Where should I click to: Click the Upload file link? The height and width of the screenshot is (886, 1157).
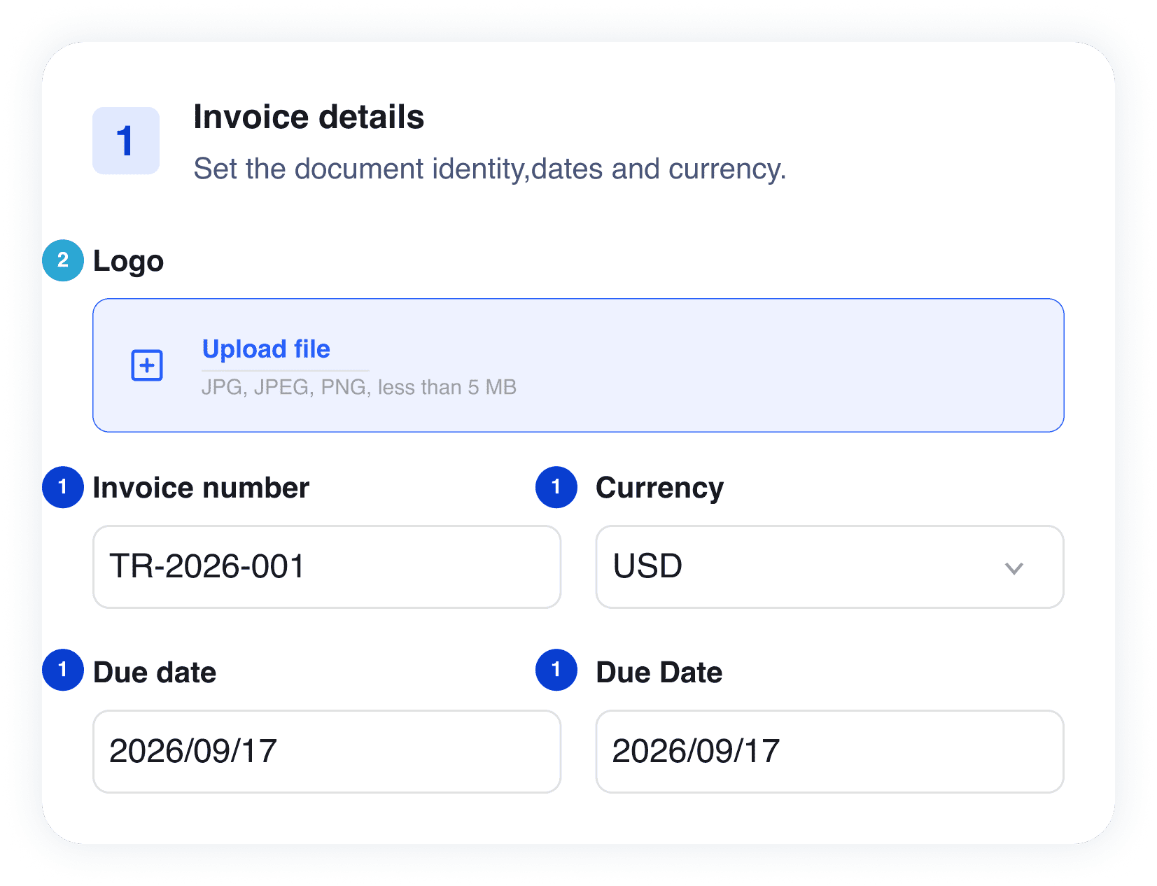266,349
